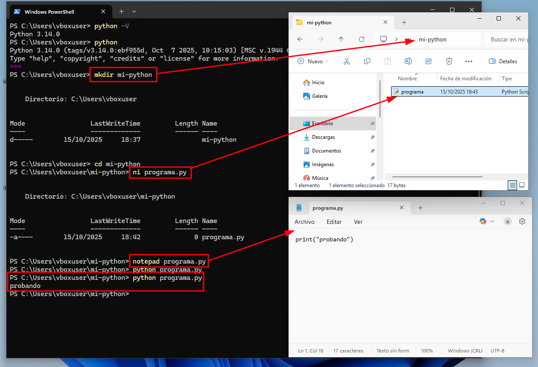Click the Rename icon in Explorer toolbar
Image resolution: width=538 pixels, height=367 pixels.
(x=408, y=62)
